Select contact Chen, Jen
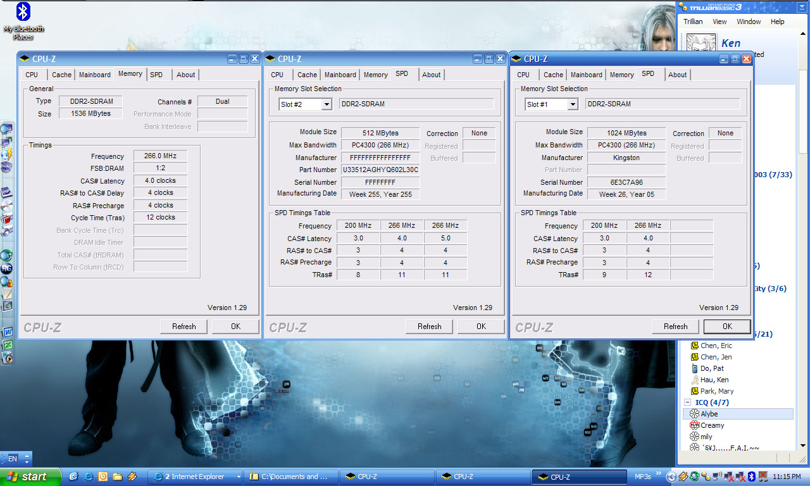This screenshot has width=810, height=486. 716,357
